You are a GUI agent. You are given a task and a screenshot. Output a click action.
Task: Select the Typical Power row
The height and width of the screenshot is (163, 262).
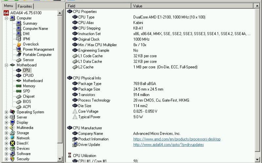160,117
